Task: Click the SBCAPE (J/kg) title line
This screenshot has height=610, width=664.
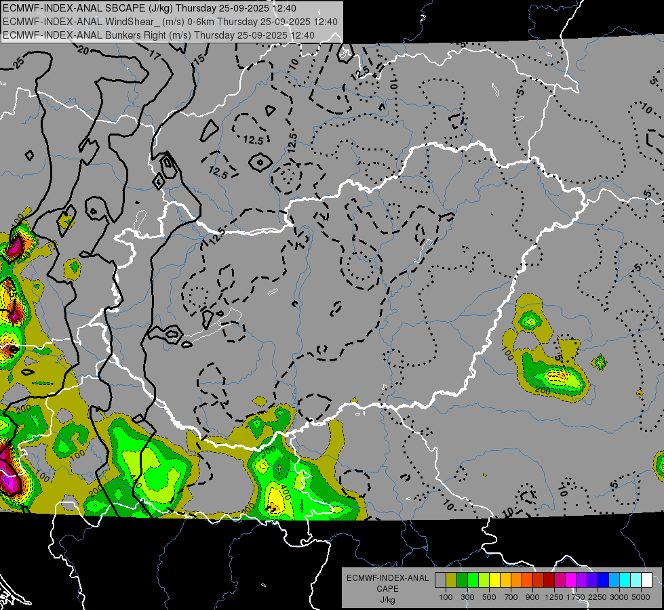Action: tap(149, 8)
